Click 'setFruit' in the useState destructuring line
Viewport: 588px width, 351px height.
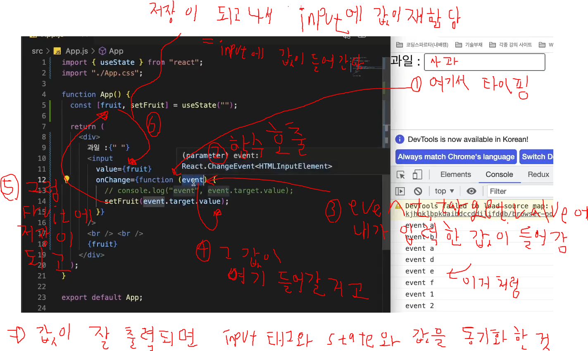[148, 105]
